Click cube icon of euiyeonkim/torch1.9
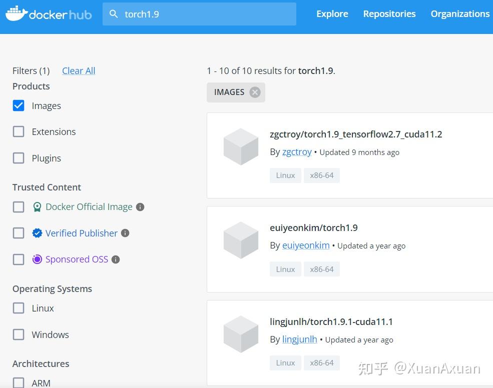Image resolution: width=493 pixels, height=388 pixels. point(241,240)
